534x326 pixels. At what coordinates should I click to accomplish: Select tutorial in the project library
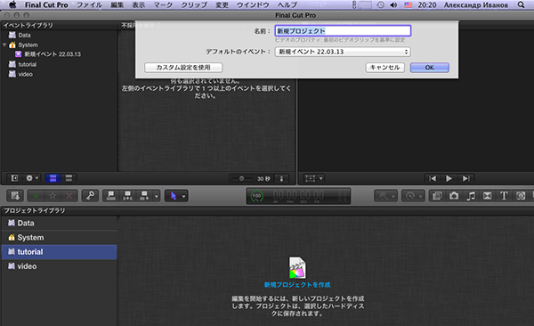(x=59, y=252)
